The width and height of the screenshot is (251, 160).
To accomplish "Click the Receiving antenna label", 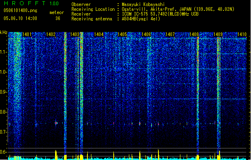I will click(92, 19).
